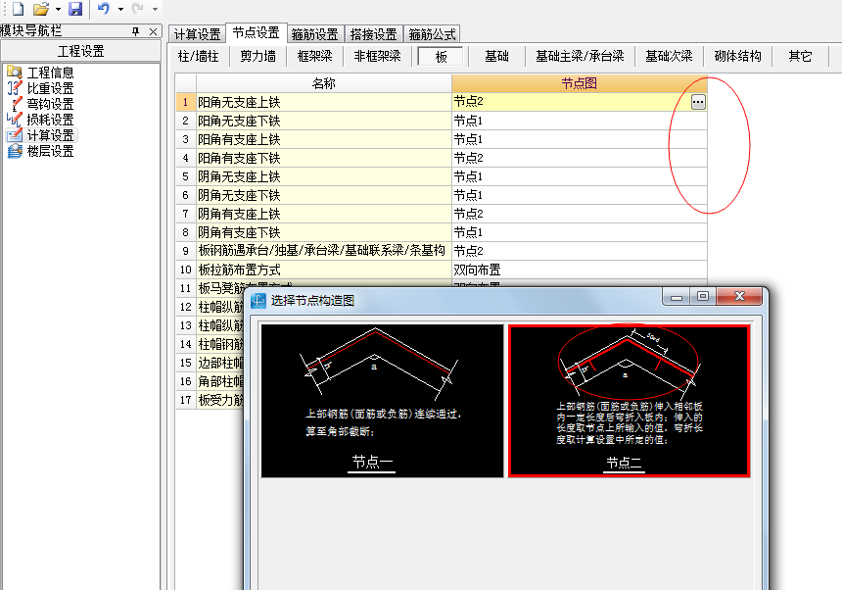Click the Open folder icon
This screenshot has height=590, width=842.
tap(41, 9)
